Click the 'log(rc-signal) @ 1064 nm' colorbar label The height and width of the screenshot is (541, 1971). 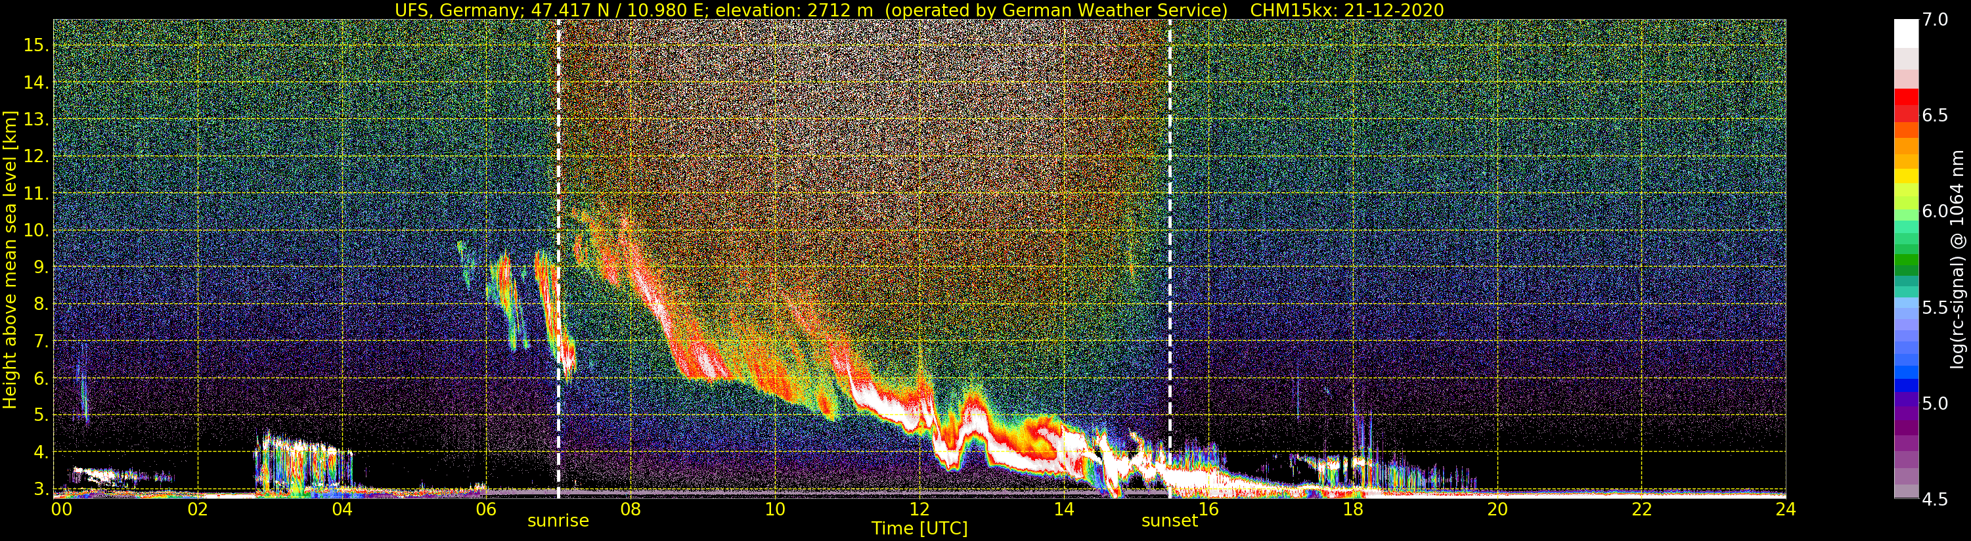(x=1956, y=259)
